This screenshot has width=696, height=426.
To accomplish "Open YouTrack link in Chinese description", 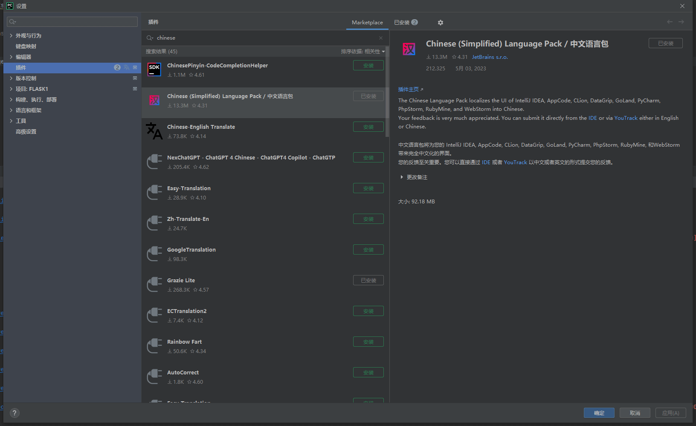I will coord(515,162).
